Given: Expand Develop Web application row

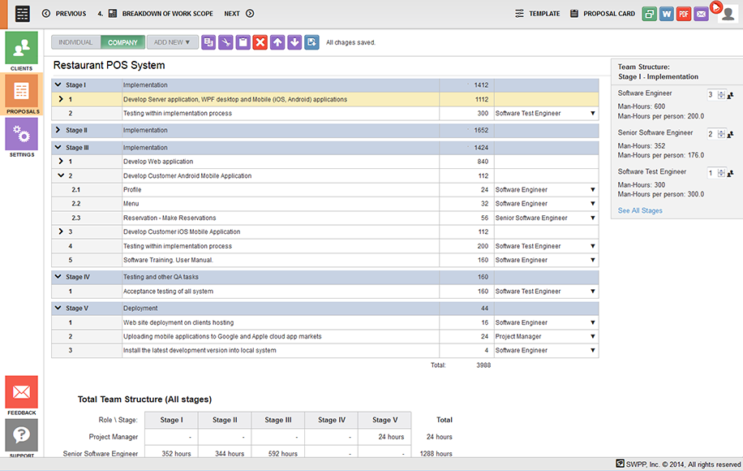Looking at the screenshot, I should 61,162.
